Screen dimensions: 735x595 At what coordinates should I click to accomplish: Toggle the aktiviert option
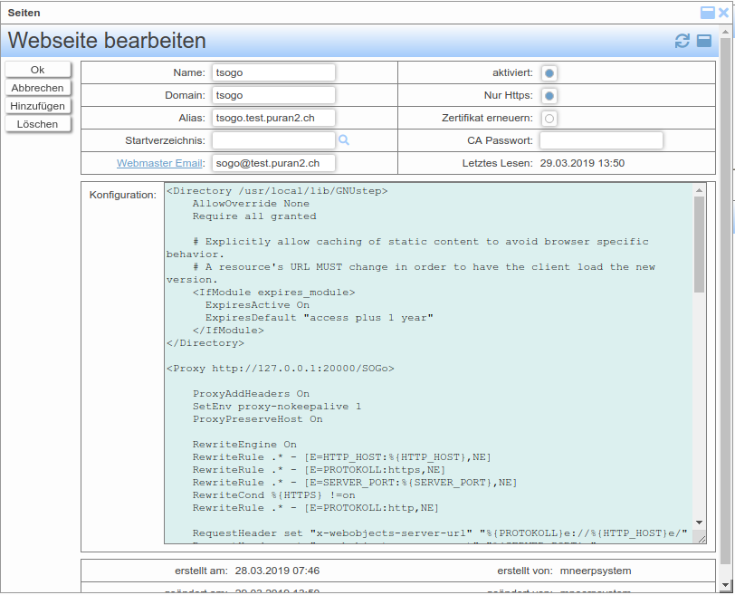[x=549, y=72]
